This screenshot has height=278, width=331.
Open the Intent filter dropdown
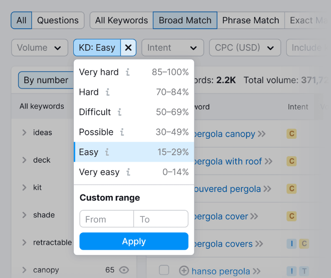(172, 48)
